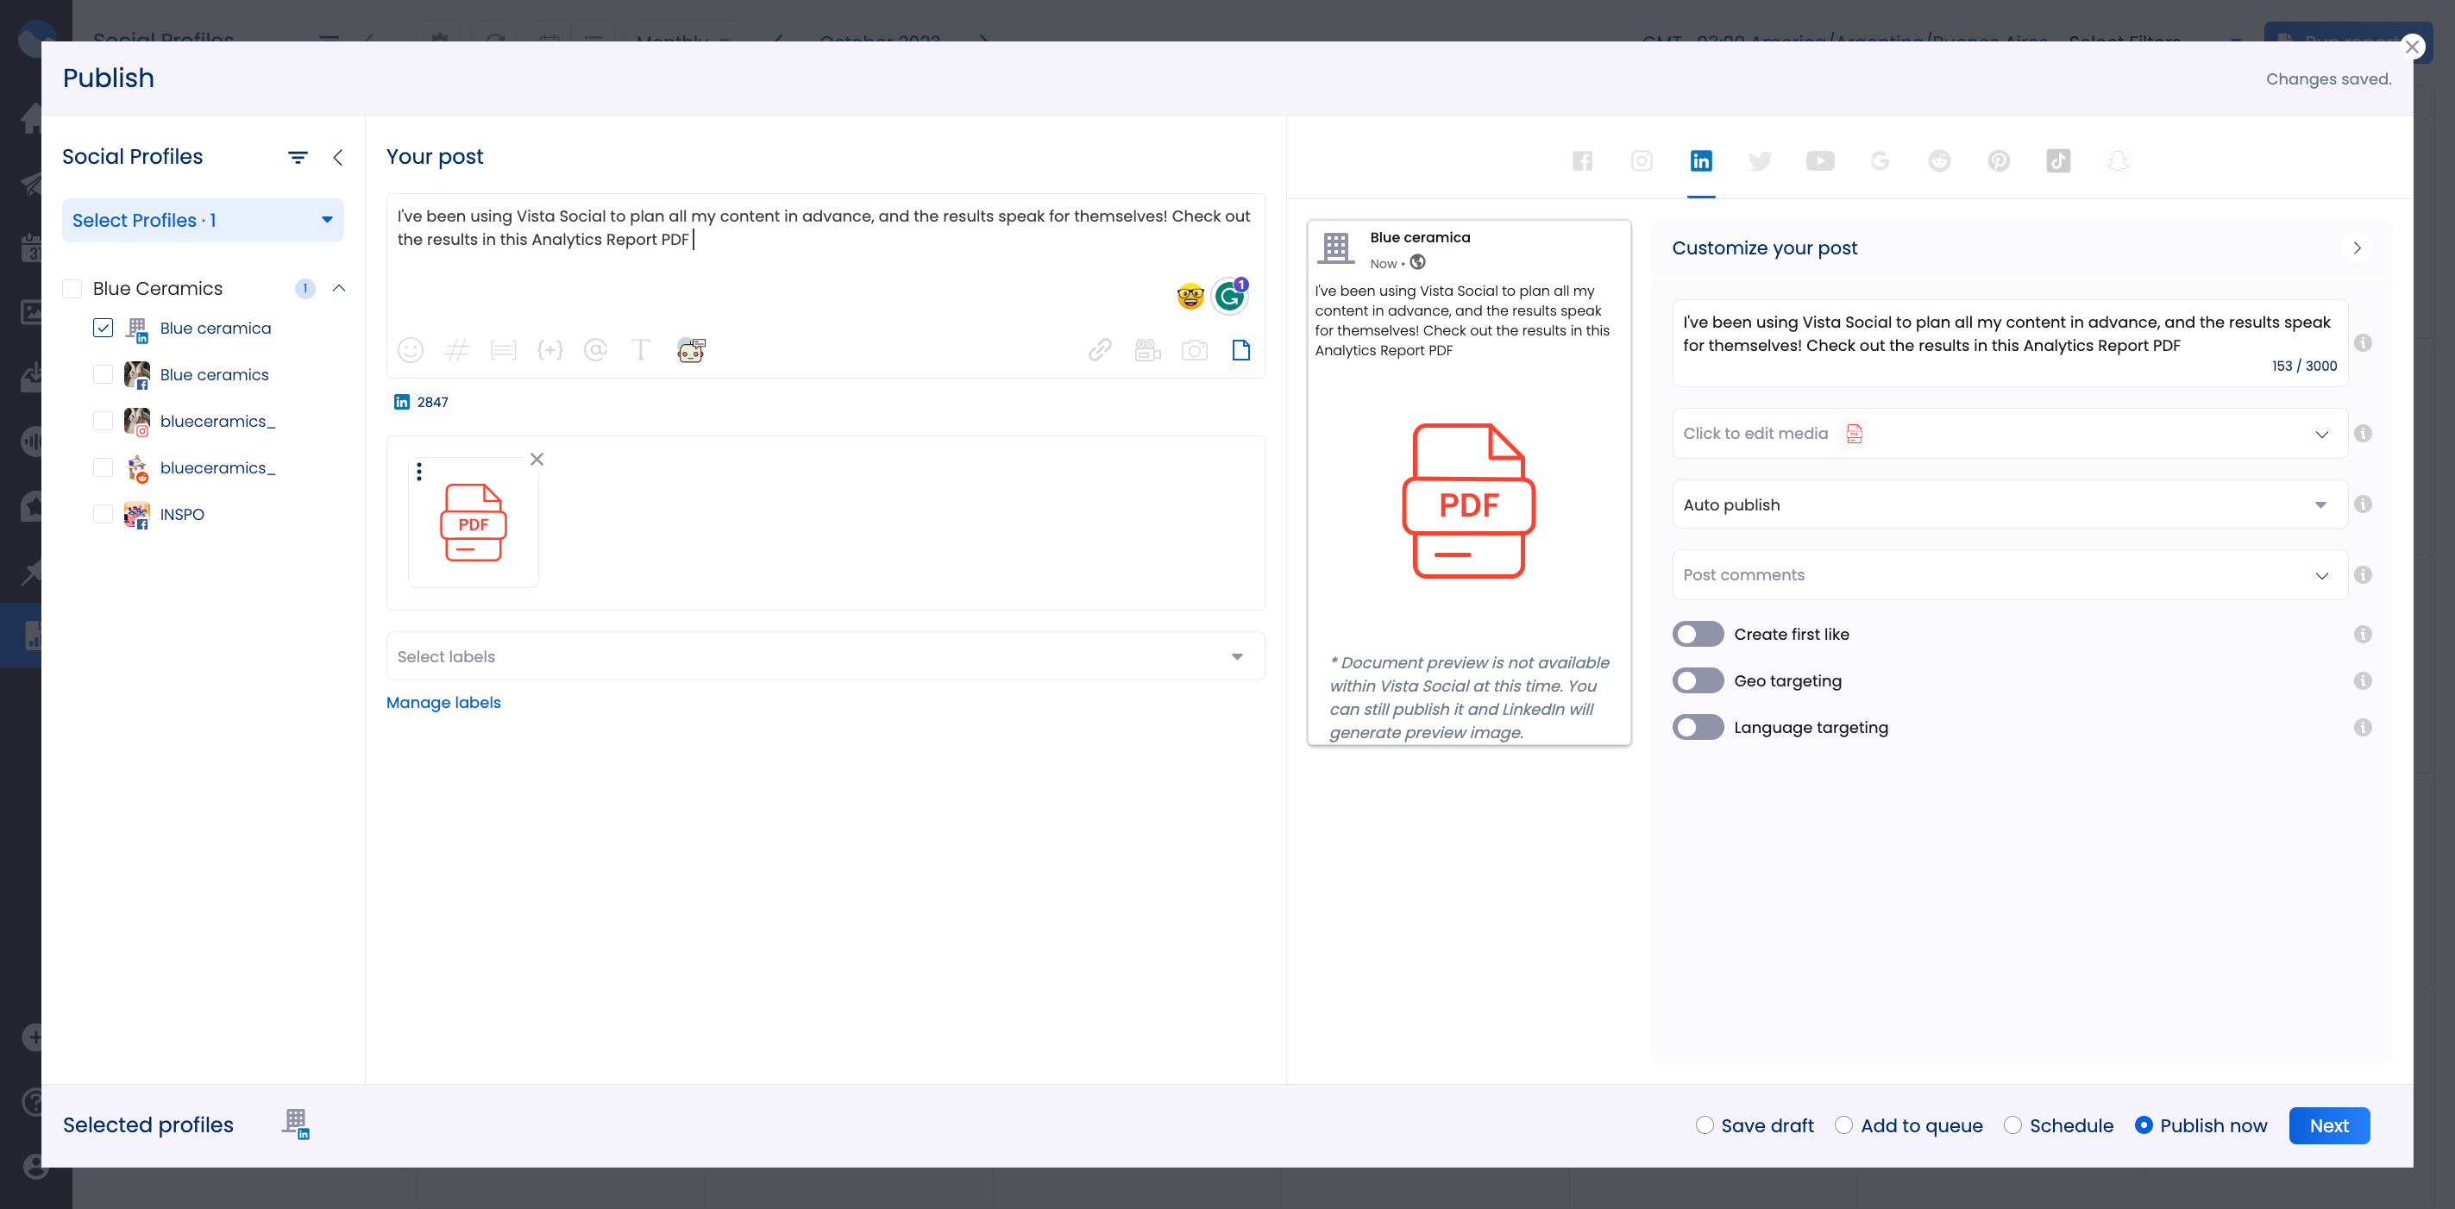
Task: Check the Blue ceramics Facebook profile
Action: (x=103, y=374)
